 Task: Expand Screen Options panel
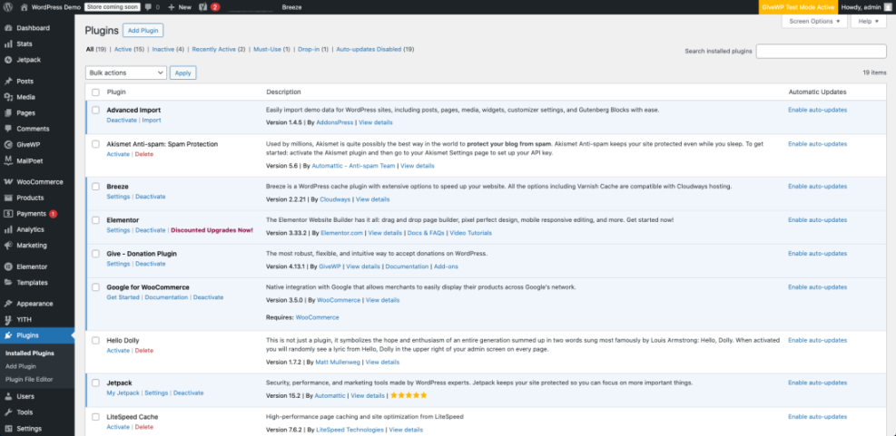tap(814, 21)
